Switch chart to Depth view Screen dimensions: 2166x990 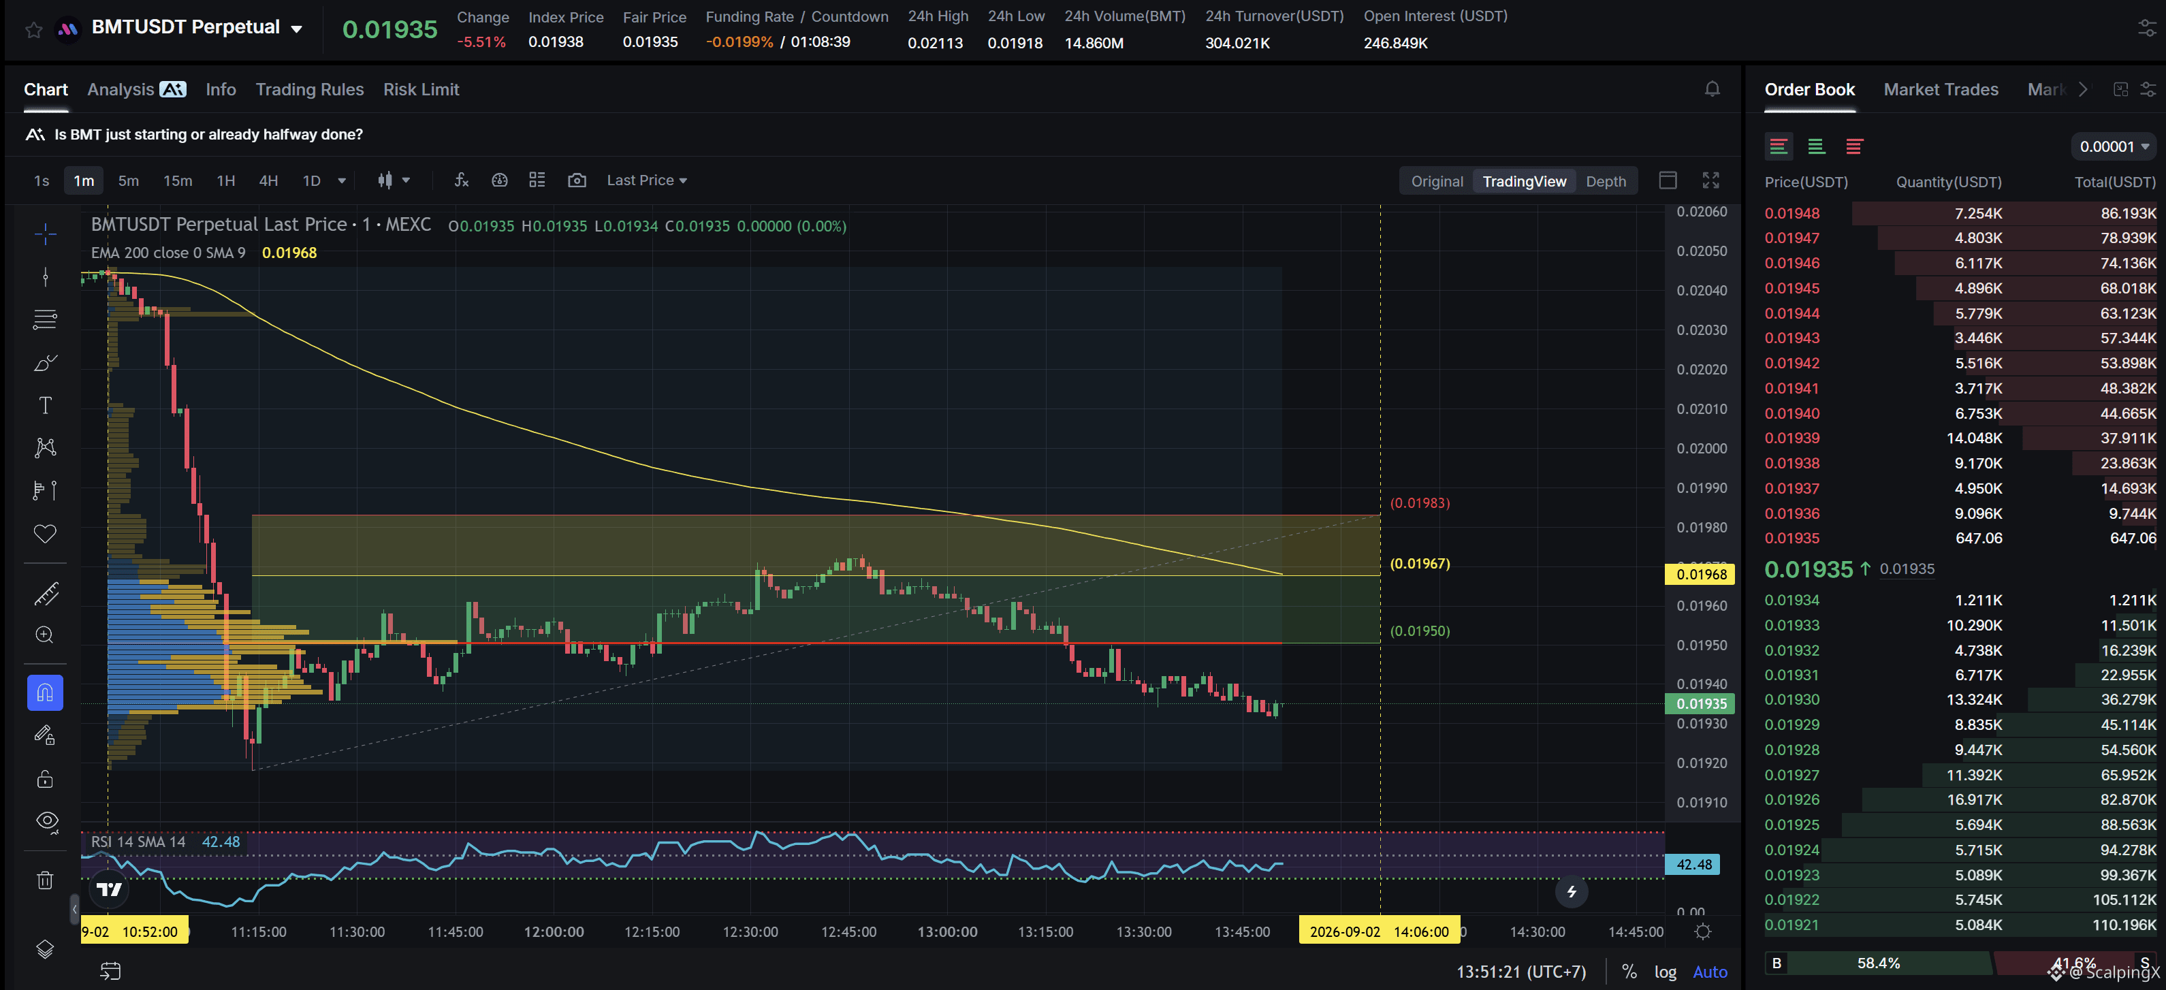coord(1605,181)
